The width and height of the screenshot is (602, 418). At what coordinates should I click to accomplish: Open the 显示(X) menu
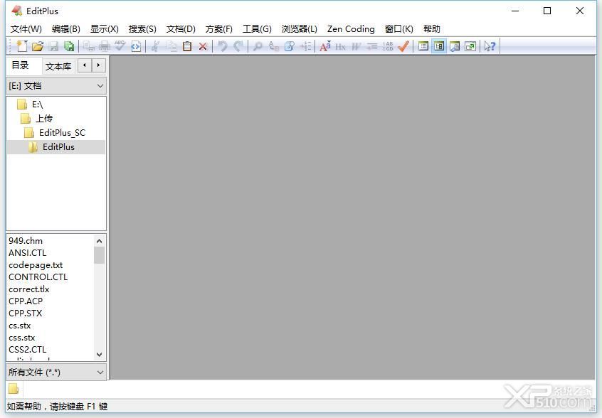tap(105, 29)
